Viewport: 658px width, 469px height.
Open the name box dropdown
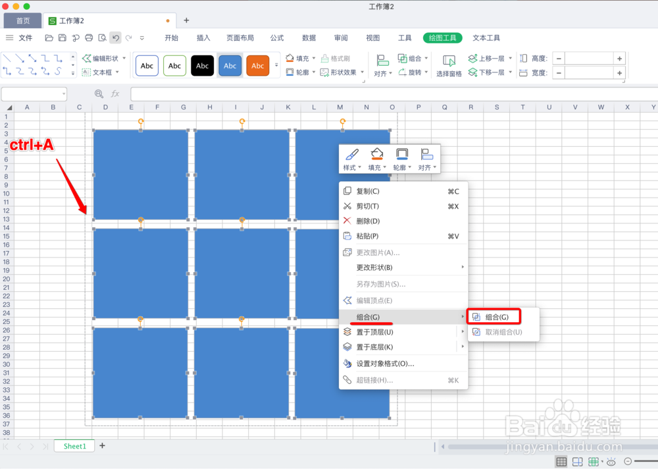(63, 94)
